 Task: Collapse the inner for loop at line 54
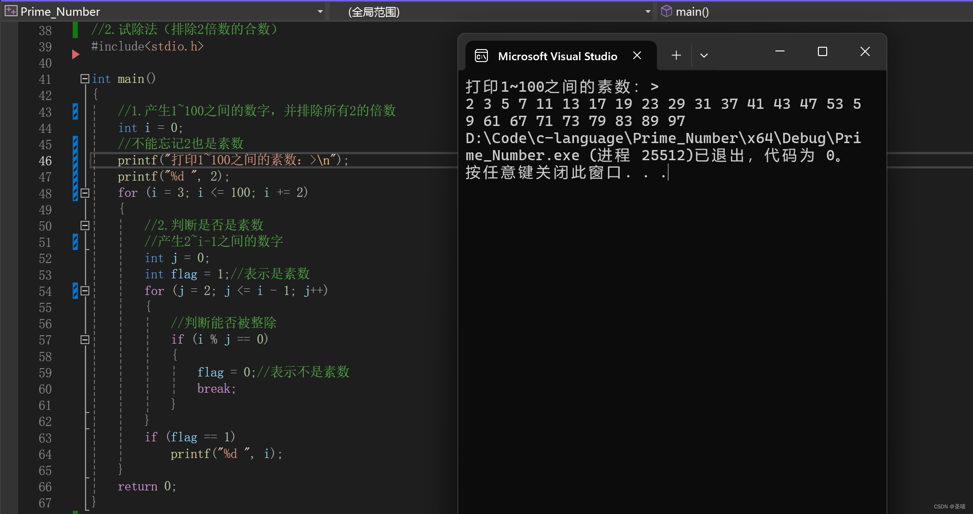85,291
